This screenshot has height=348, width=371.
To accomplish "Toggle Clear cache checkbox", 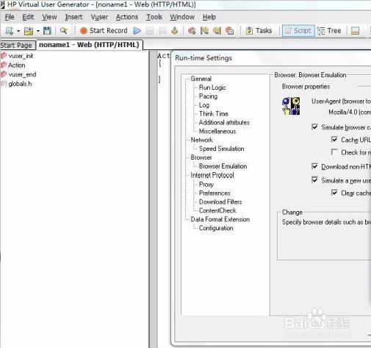I will pos(334,193).
